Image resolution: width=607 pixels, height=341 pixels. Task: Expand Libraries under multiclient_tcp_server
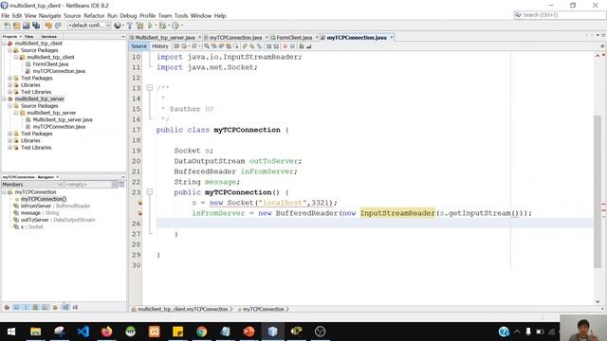pos(10,141)
